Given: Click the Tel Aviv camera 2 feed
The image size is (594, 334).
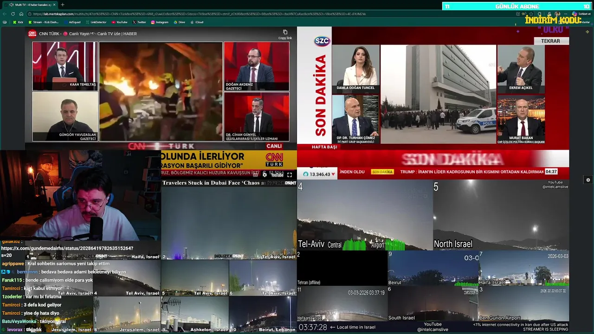Looking at the screenshot, I should point(229,220).
